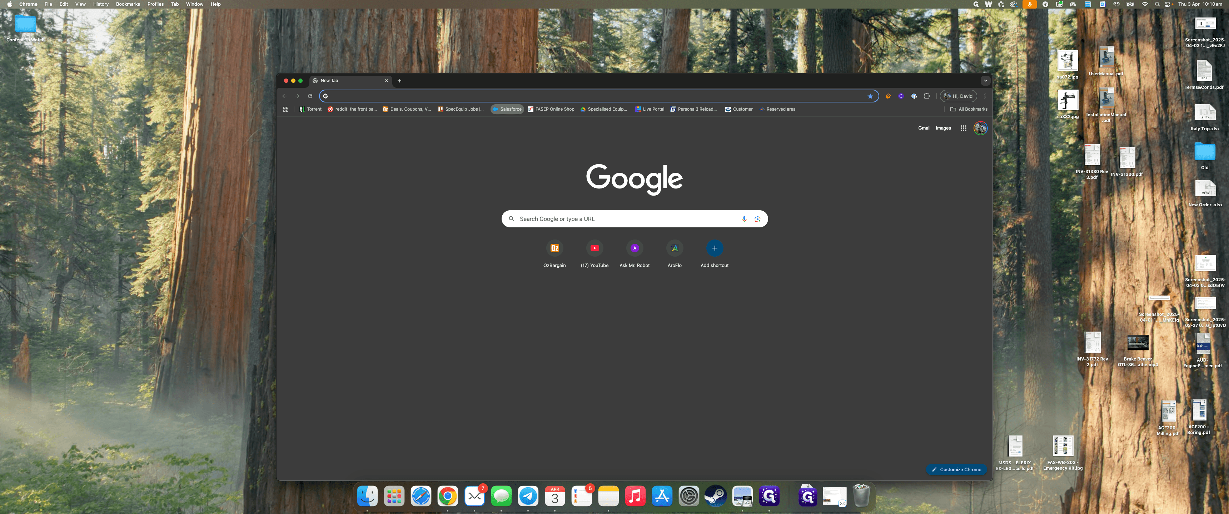Screen dimensions: 1229x514
Task: Click the reload page icon
Action: point(310,96)
